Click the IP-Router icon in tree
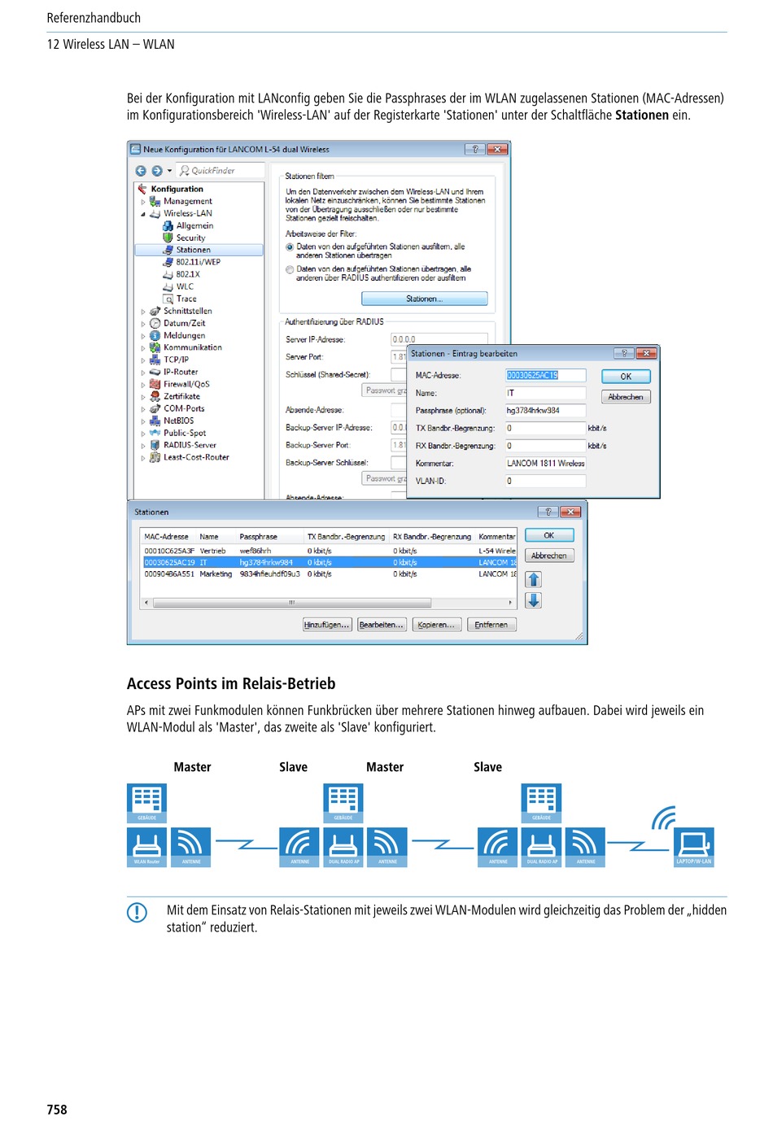This screenshot has height=1121, width=773. 155,372
